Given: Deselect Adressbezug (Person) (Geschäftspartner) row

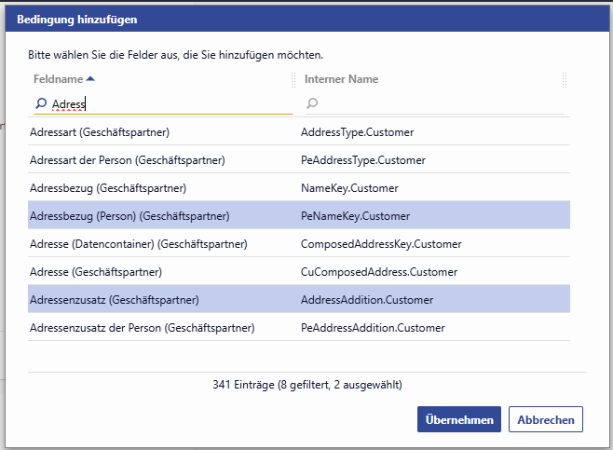Looking at the screenshot, I should (299, 216).
